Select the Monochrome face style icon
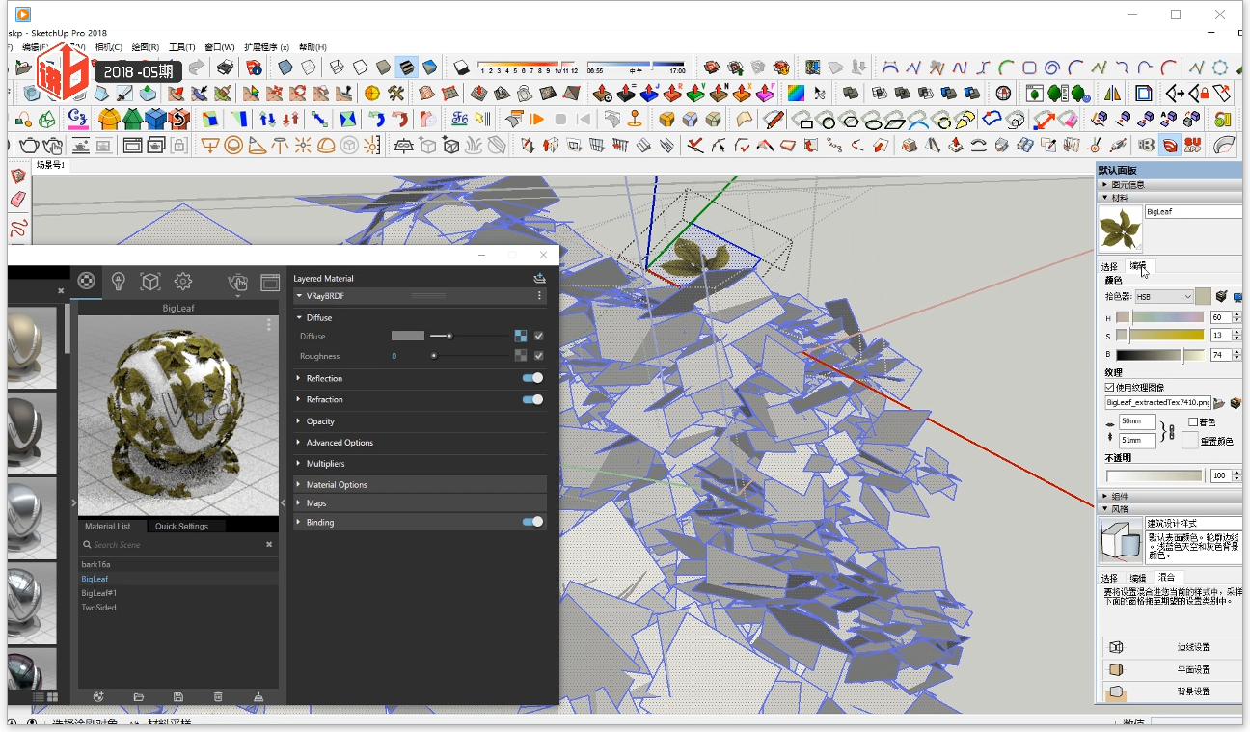 (x=429, y=68)
